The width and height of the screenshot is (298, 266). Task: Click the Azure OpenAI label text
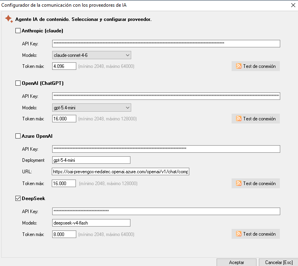37,136
